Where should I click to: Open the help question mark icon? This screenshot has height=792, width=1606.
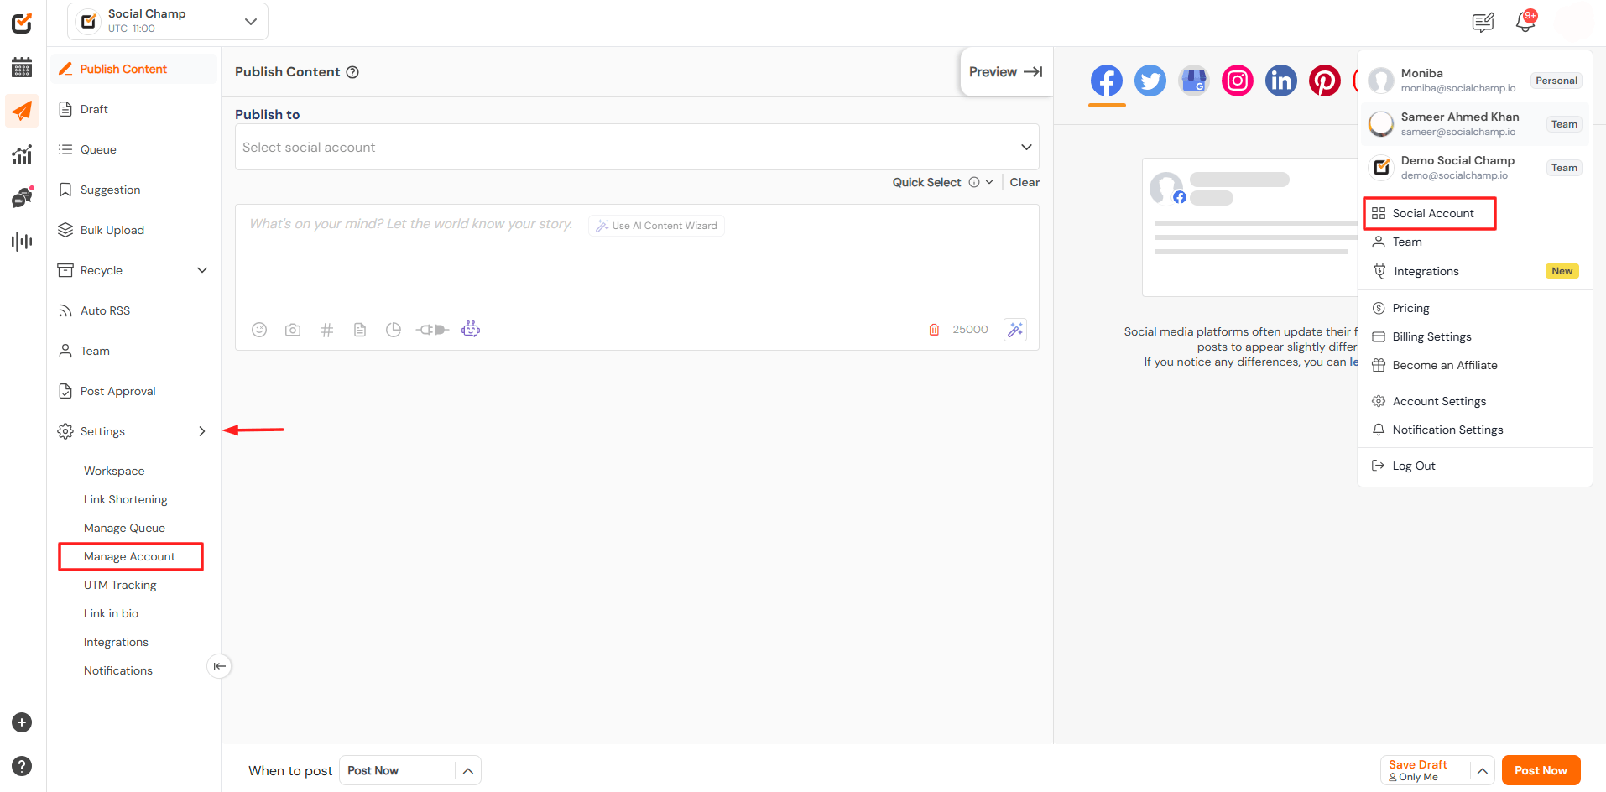pos(22,766)
